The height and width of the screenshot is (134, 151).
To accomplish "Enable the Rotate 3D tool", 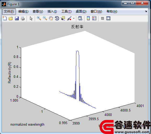I will [x=57, y=18].
